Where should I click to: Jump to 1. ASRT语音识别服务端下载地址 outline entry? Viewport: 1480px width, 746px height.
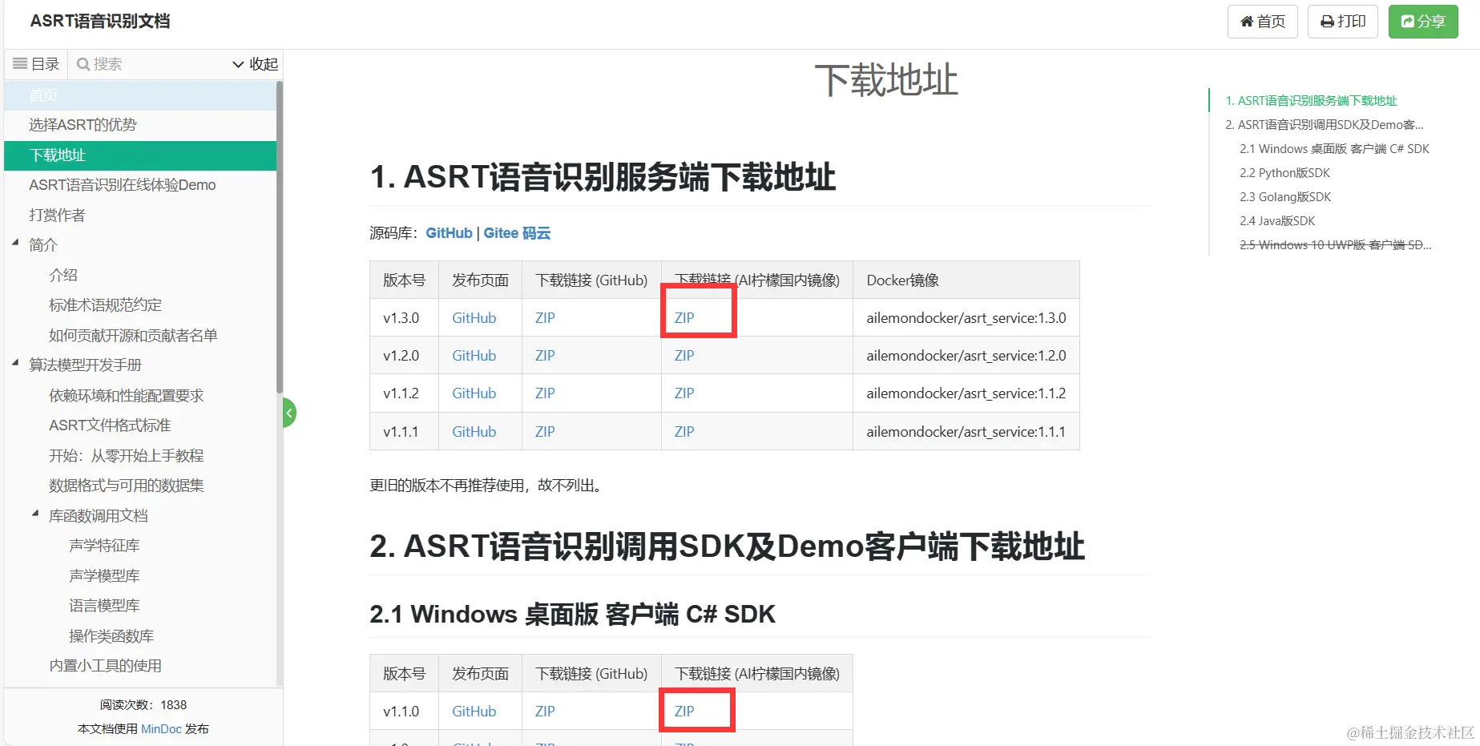(1312, 101)
